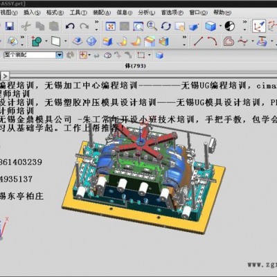Open the standard toolbar overflow chevron
The image size is (277, 277).
click(96, 26)
